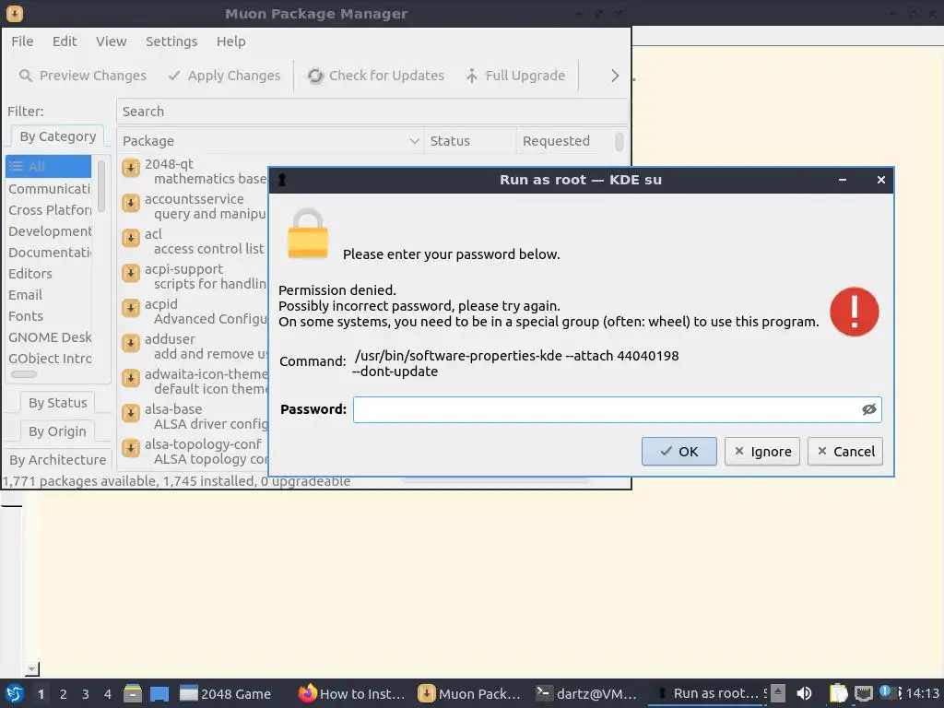Sort by the Package column header
Screen dimensions: 944x708
click(x=270, y=141)
